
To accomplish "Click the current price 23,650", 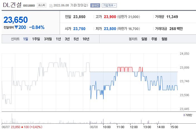I will pos(16,20).
